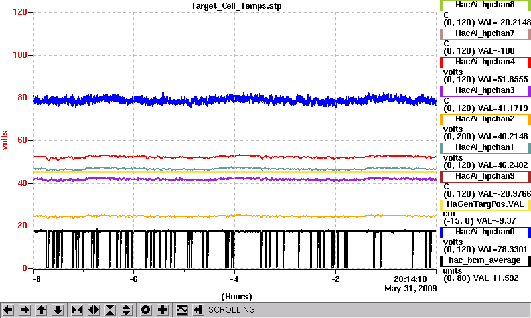Viewport: 531px width, 318px height.
Task: Click the y-axis tick label 120
Action: (20, 12)
